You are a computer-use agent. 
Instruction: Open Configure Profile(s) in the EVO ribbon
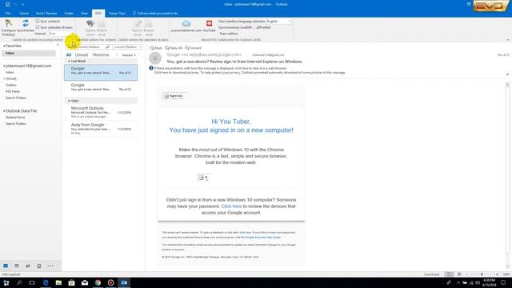(9, 27)
